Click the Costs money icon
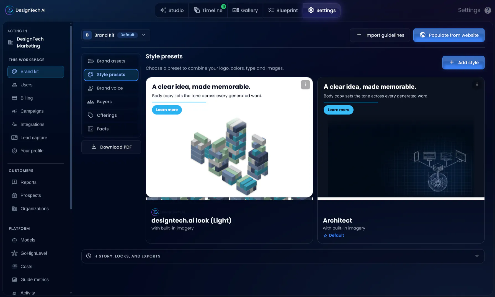This screenshot has height=297, width=495. tap(14, 267)
